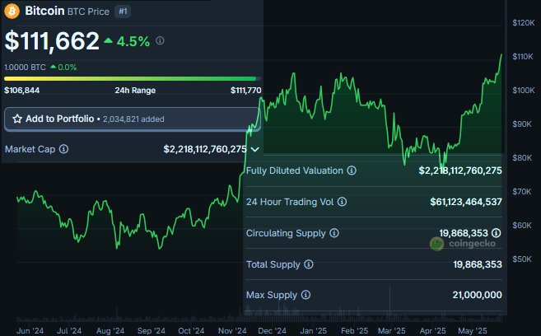This screenshot has height=336, width=541.
Task: Click the $106,844 range low value
Action: pyautogui.click(x=21, y=91)
